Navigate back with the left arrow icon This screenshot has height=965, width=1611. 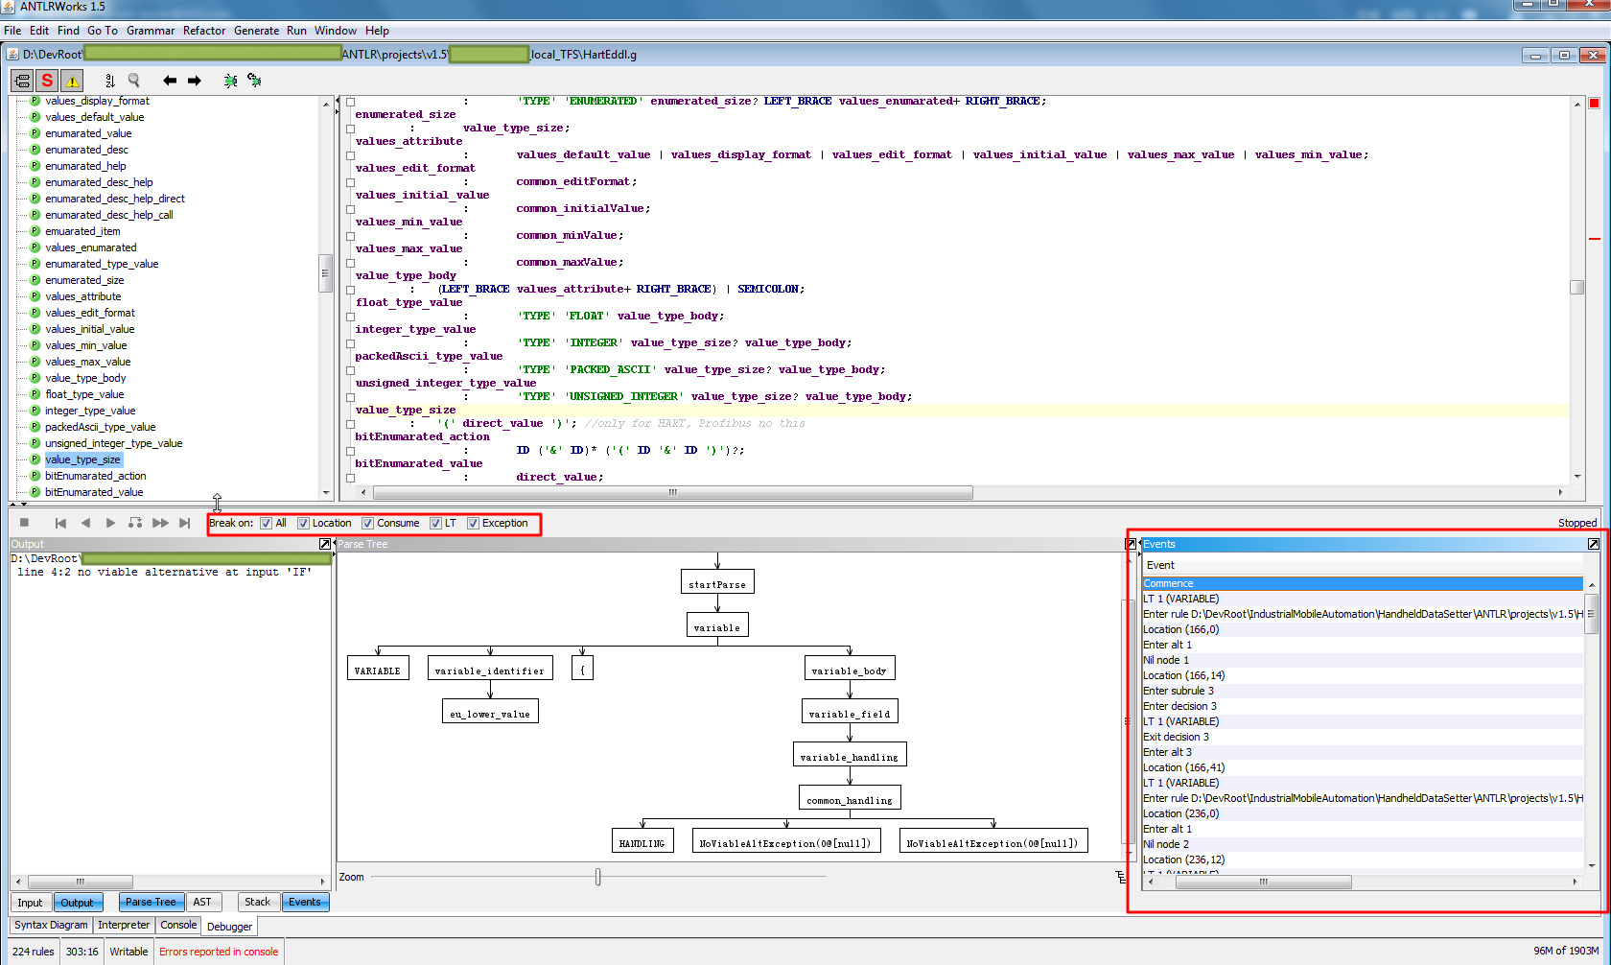point(170,81)
